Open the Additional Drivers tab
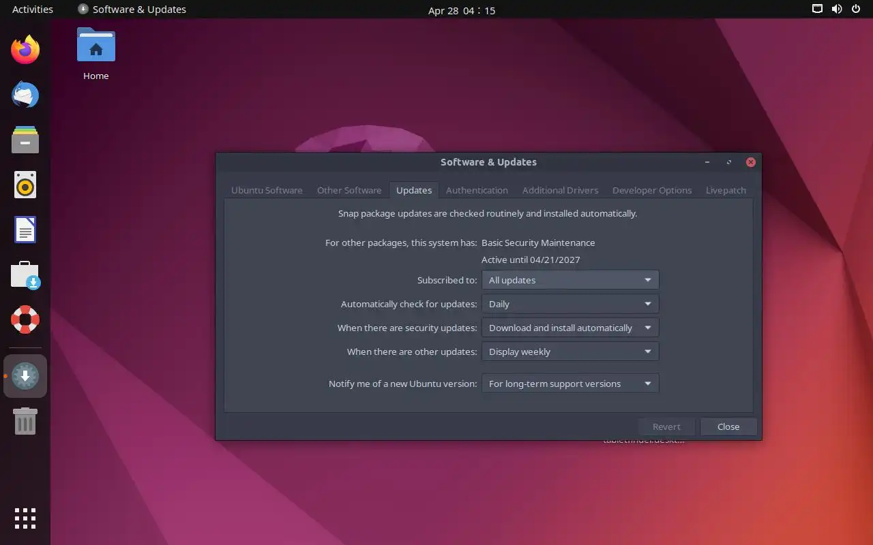The height and width of the screenshot is (545, 873). pyautogui.click(x=560, y=190)
